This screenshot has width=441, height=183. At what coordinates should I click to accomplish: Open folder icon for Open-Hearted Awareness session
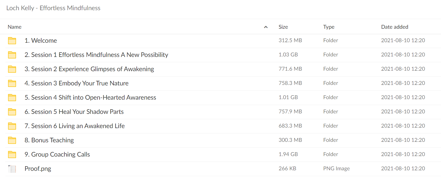click(x=12, y=98)
